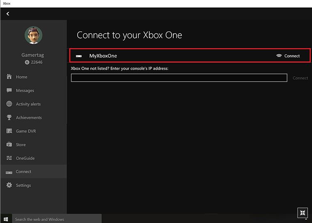The width and height of the screenshot is (312, 223).
Task: Click the Connect console icon in sidebar
Action: point(9,172)
